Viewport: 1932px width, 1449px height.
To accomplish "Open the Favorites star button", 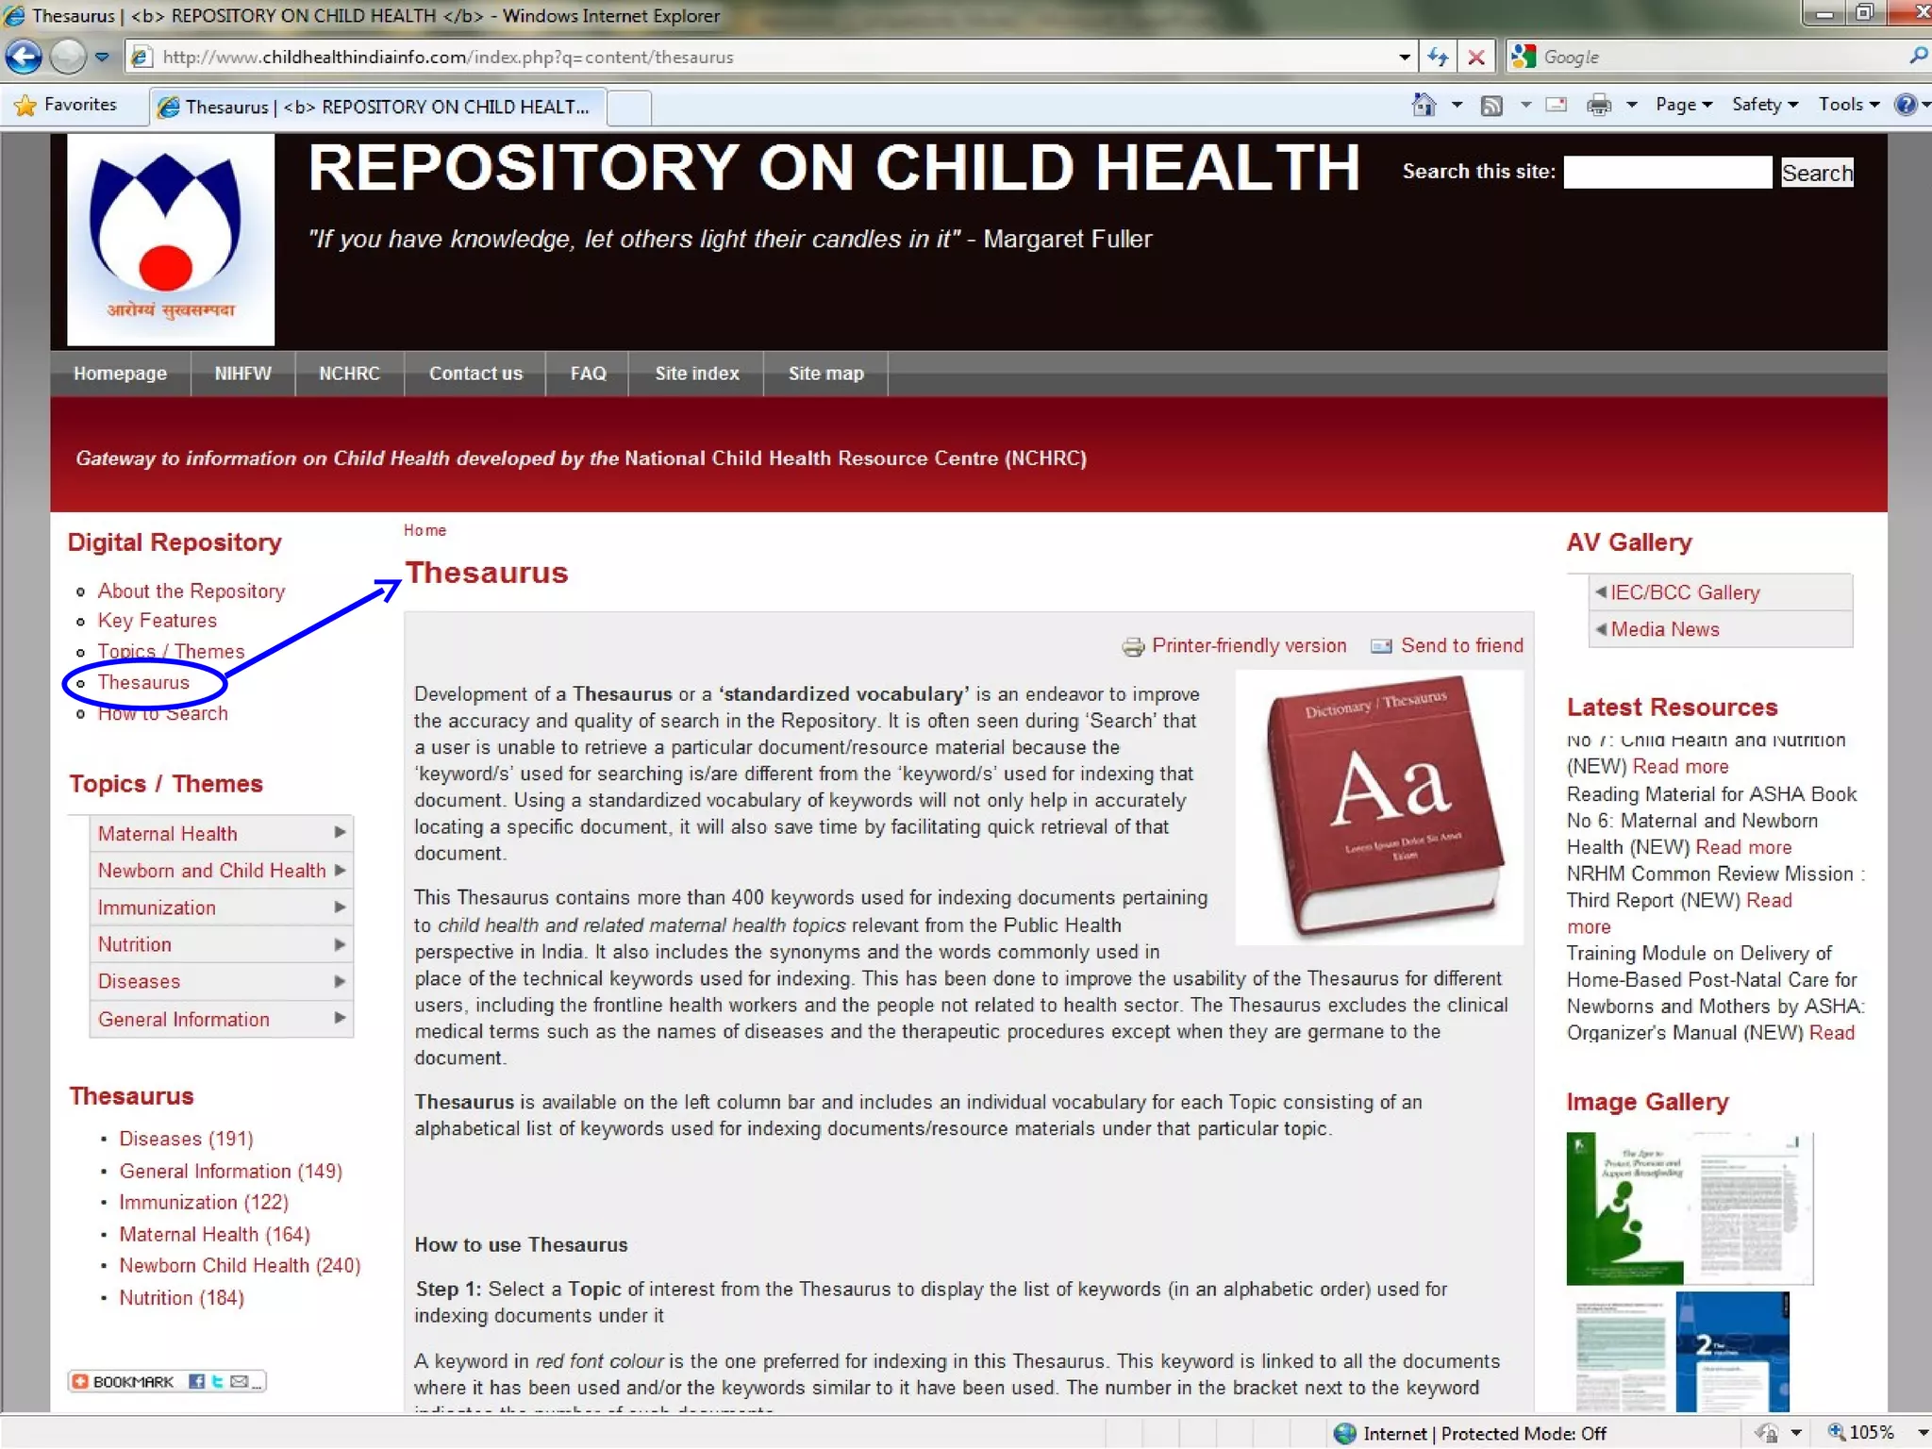I will [x=66, y=105].
